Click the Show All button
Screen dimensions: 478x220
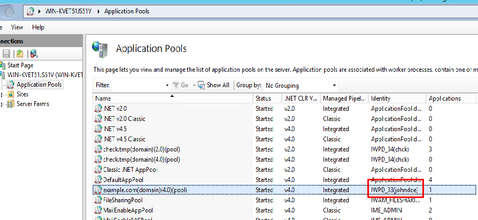point(213,85)
